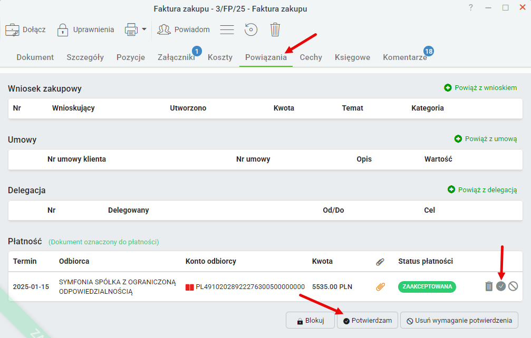Click the Kategoria column header
The width and height of the screenshot is (531, 338).
coord(427,108)
